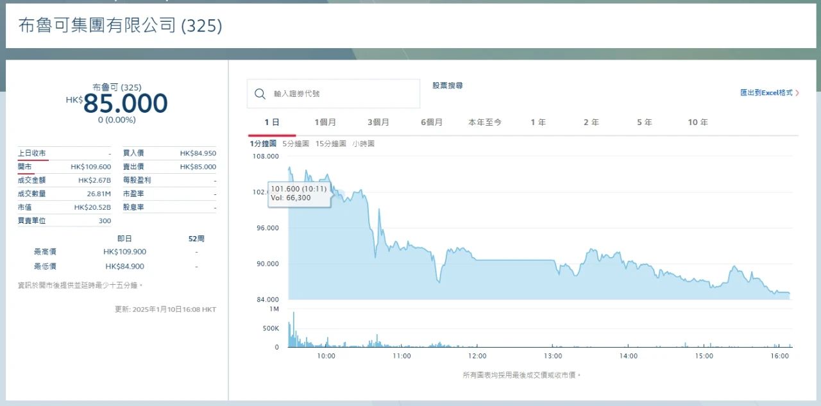Select the 1日 range tab

pyautogui.click(x=272, y=123)
